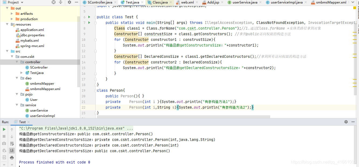
Task: Open Run panel settings gear
Action: [x=346, y=122]
